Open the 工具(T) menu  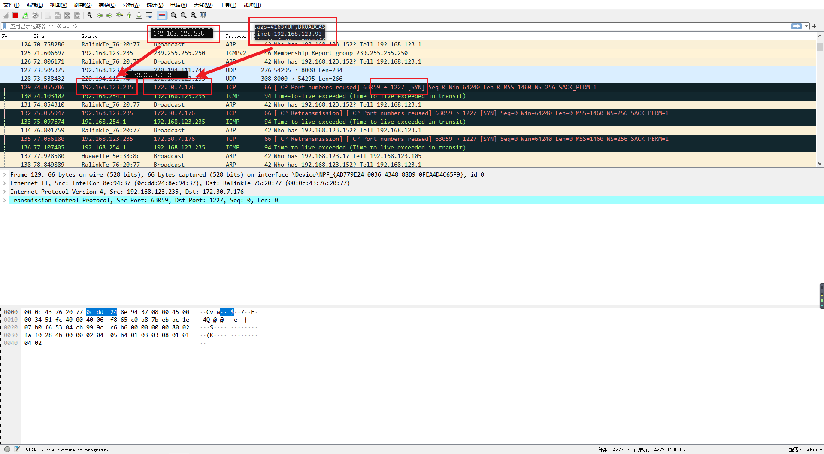tap(228, 5)
